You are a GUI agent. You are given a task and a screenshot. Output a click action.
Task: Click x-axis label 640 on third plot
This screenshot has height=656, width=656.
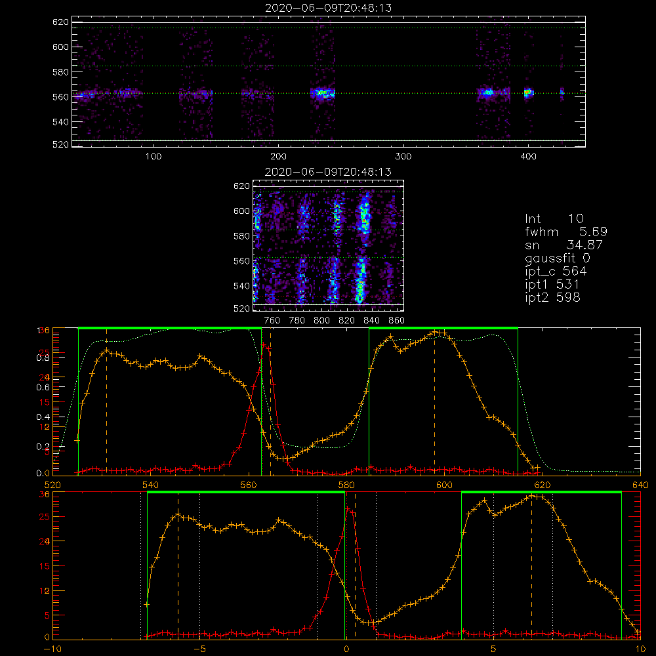640,485
